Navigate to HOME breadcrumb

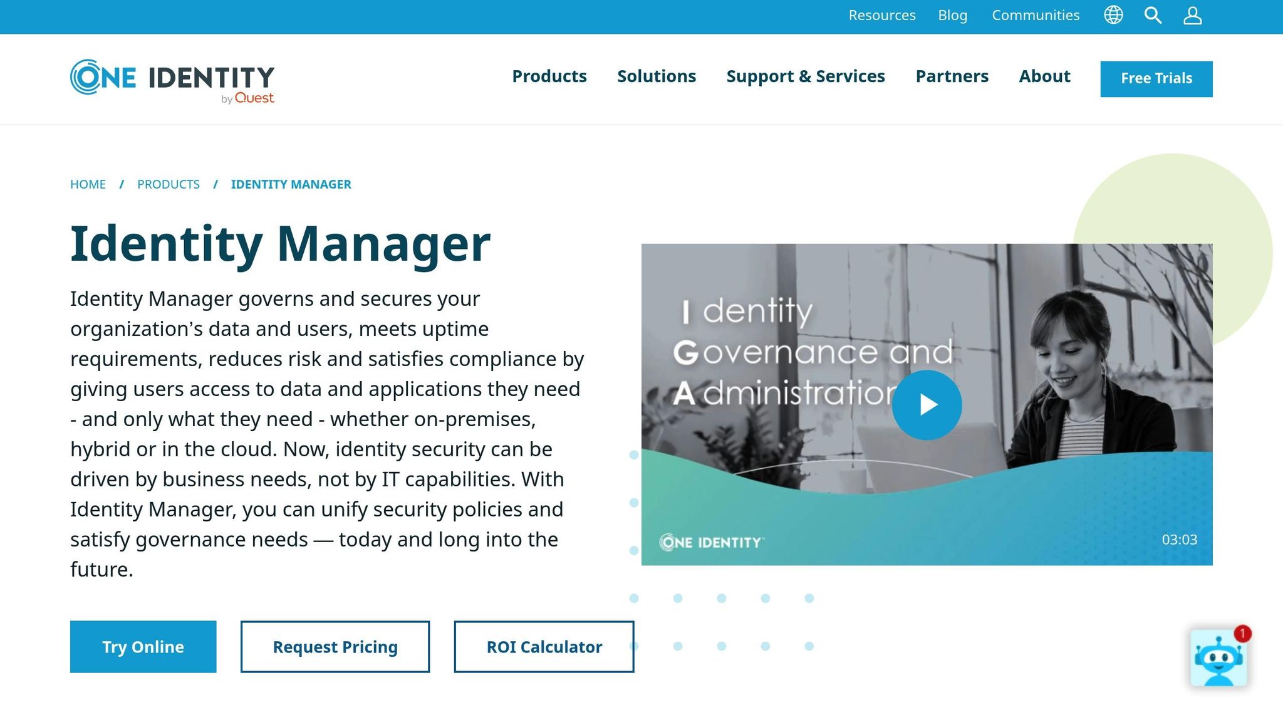[88, 184]
